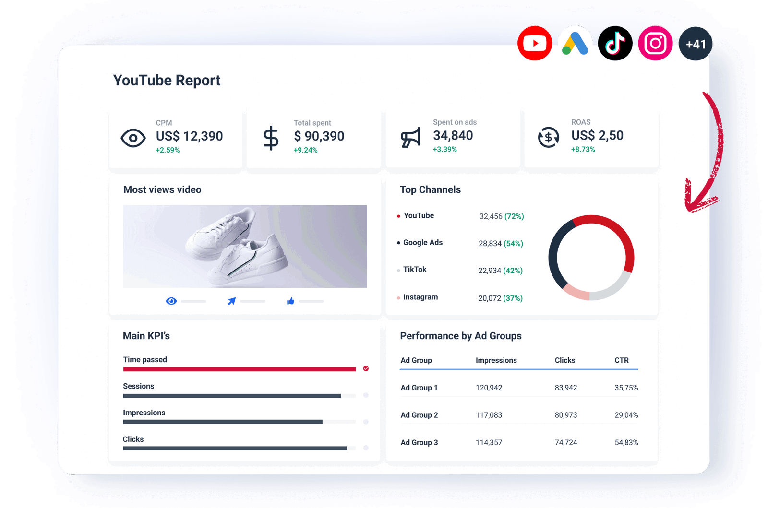The image size is (768, 508).
Task: Expand the +41 integrations badge
Action: pos(696,43)
